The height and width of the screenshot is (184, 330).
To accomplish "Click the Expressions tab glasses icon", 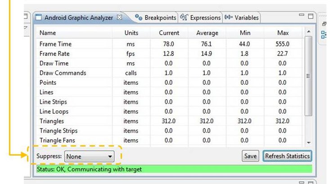I will 184,17.
